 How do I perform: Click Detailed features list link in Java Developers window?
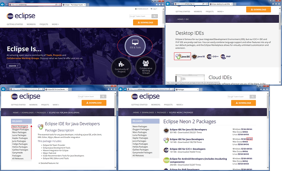pos(49,163)
